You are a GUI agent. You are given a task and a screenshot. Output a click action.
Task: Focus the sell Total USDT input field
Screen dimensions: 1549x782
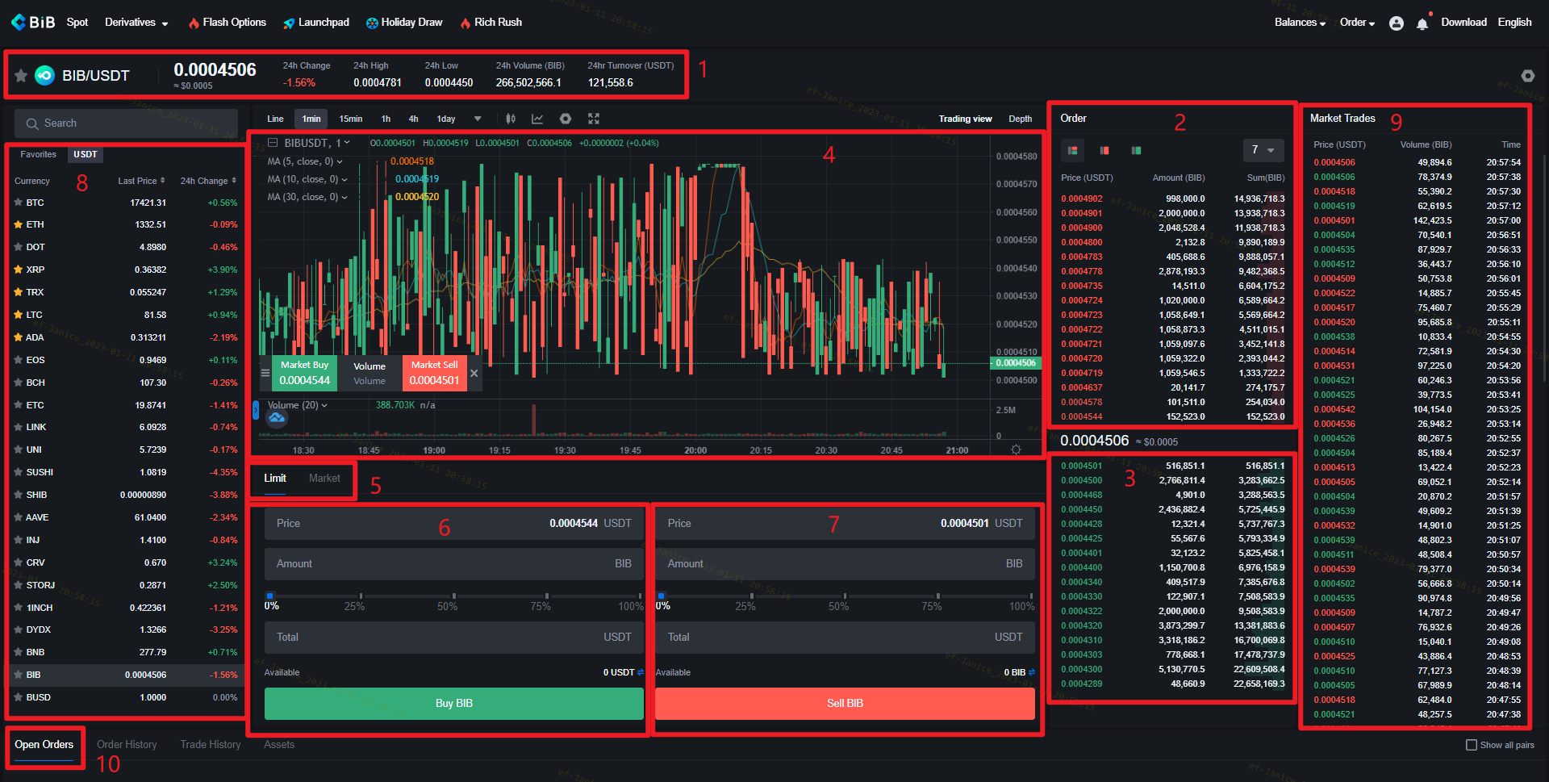click(845, 638)
